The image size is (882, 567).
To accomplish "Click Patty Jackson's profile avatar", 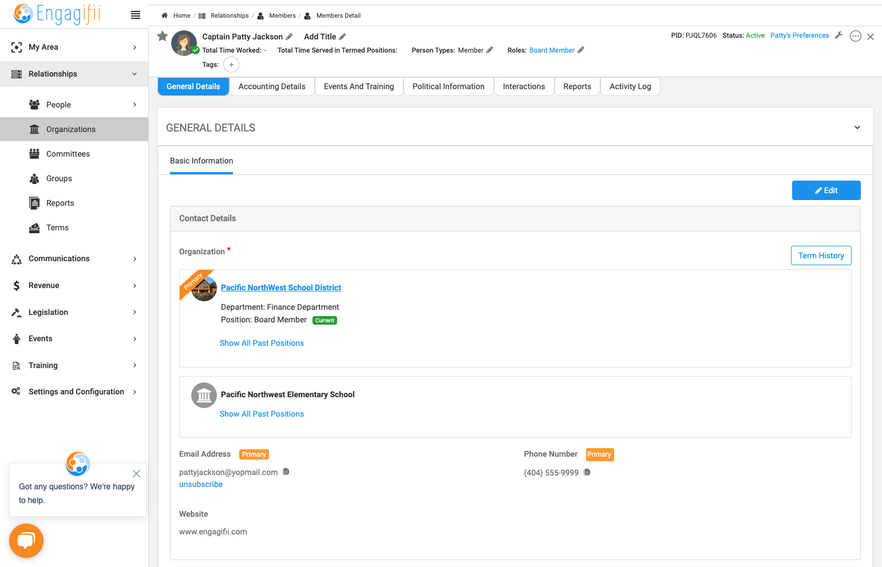I will coord(184,43).
